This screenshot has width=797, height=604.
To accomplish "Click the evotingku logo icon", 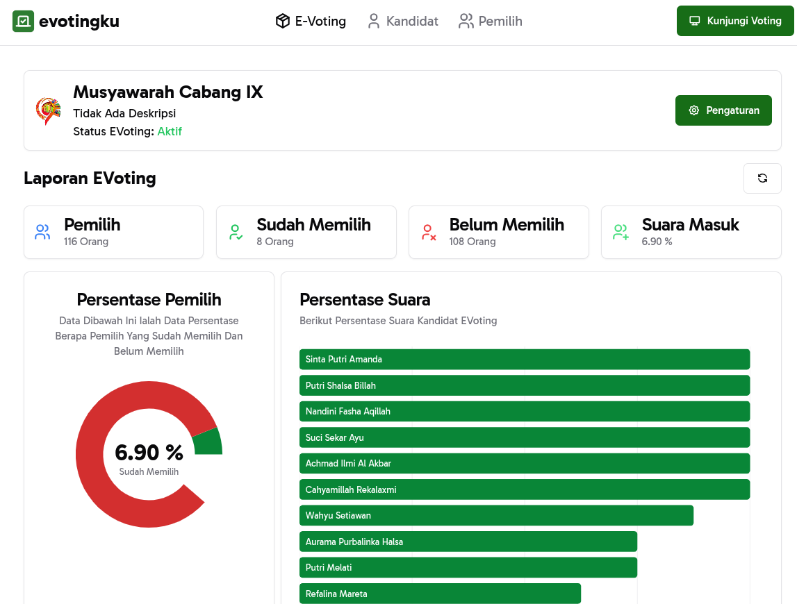I will tap(23, 22).
